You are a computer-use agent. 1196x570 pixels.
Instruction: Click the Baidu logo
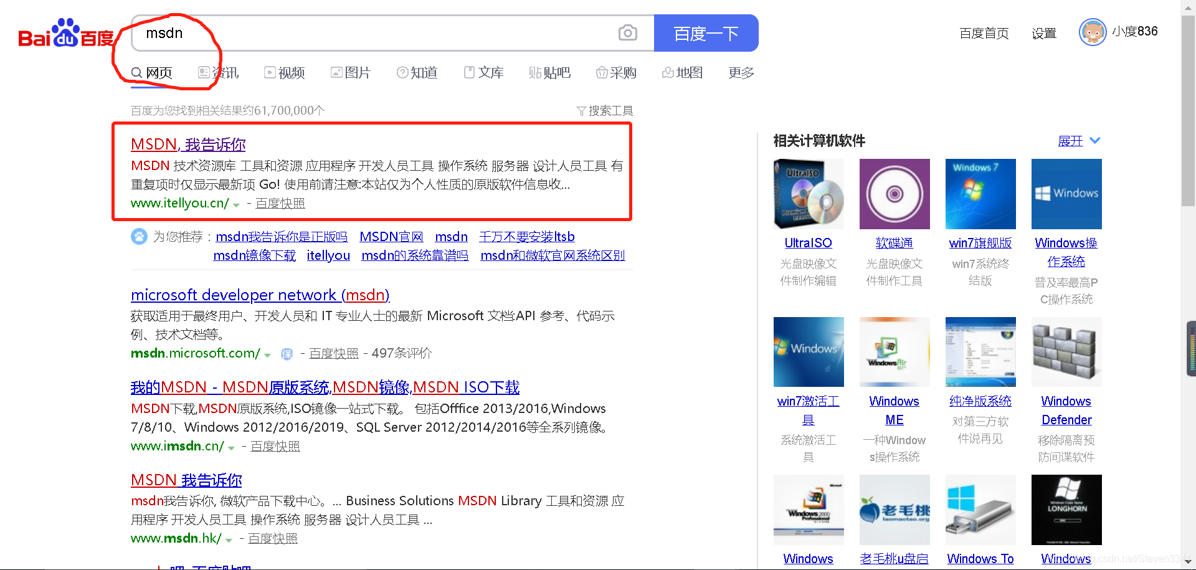(x=66, y=34)
